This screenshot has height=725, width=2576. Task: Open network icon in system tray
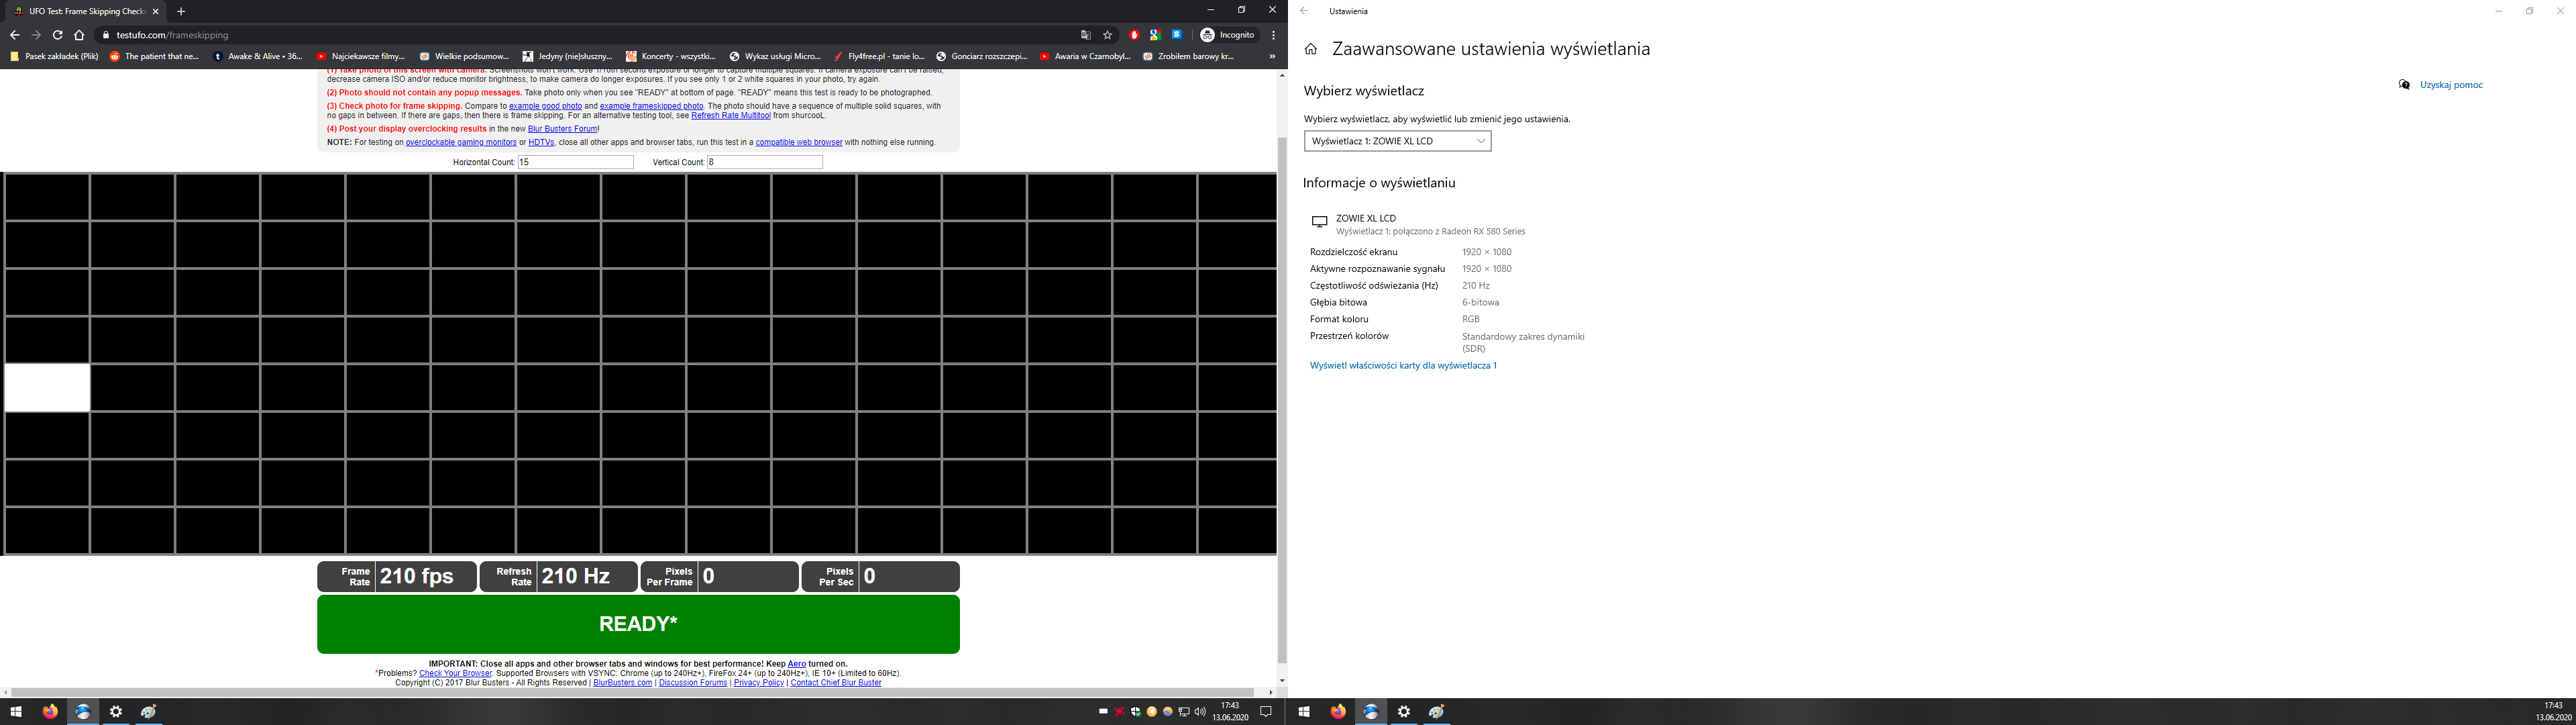tap(1184, 712)
